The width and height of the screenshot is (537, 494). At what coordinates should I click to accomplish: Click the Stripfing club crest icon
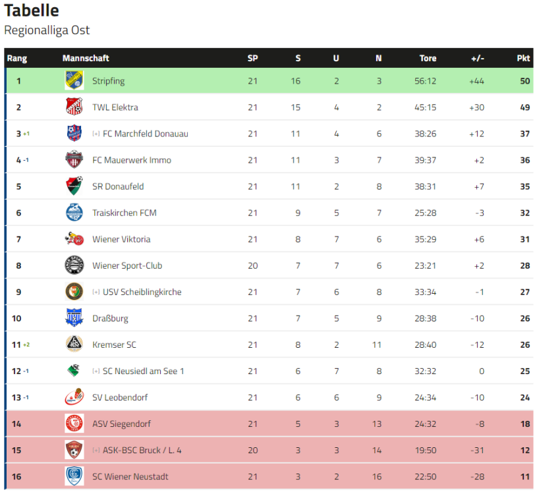point(74,81)
